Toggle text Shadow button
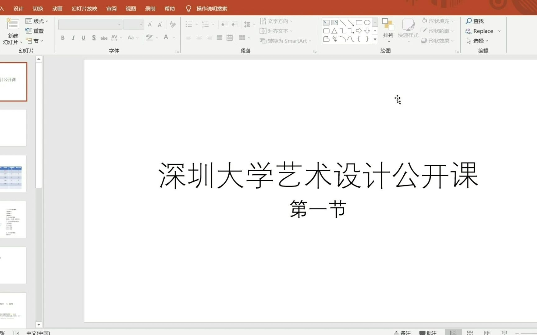Image resolution: width=537 pixels, height=335 pixels. pyautogui.click(x=94, y=38)
